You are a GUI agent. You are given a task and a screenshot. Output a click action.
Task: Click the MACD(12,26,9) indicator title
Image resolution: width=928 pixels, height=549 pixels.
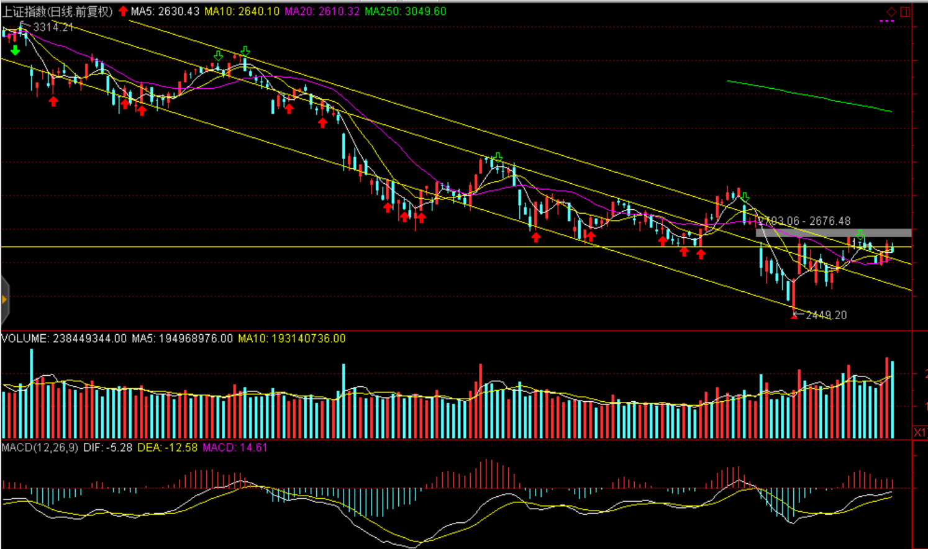(40, 447)
